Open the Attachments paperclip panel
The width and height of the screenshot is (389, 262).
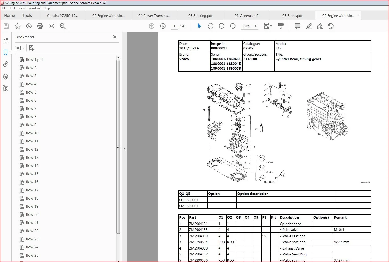coord(6,64)
